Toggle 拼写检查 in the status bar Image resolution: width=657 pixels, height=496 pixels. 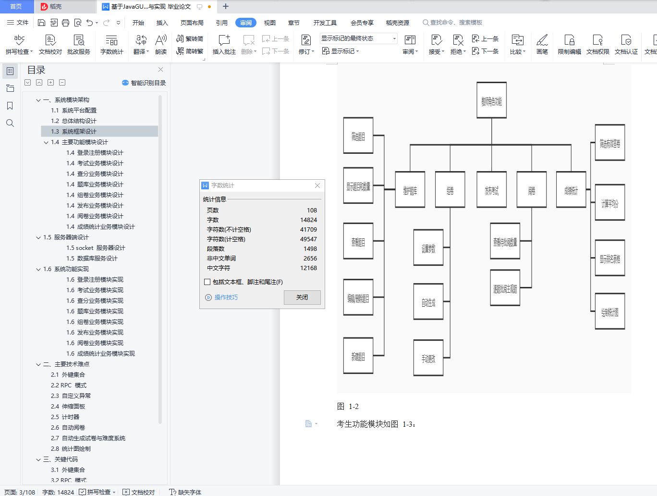(x=95, y=492)
